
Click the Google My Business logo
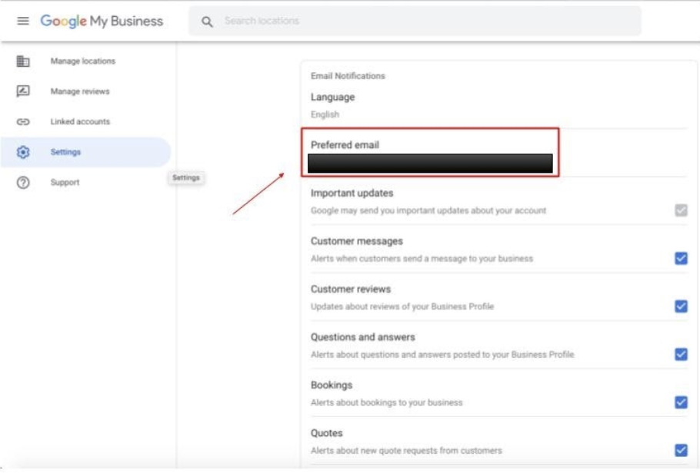(102, 21)
